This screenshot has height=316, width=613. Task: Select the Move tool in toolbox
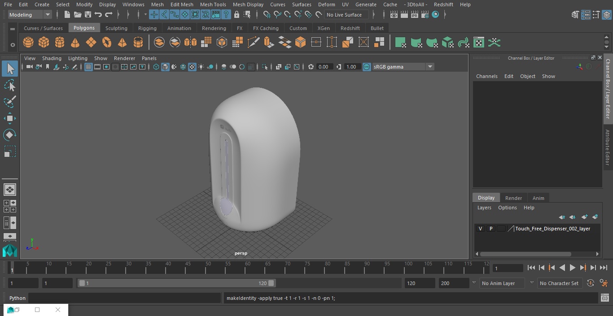[x=10, y=118]
